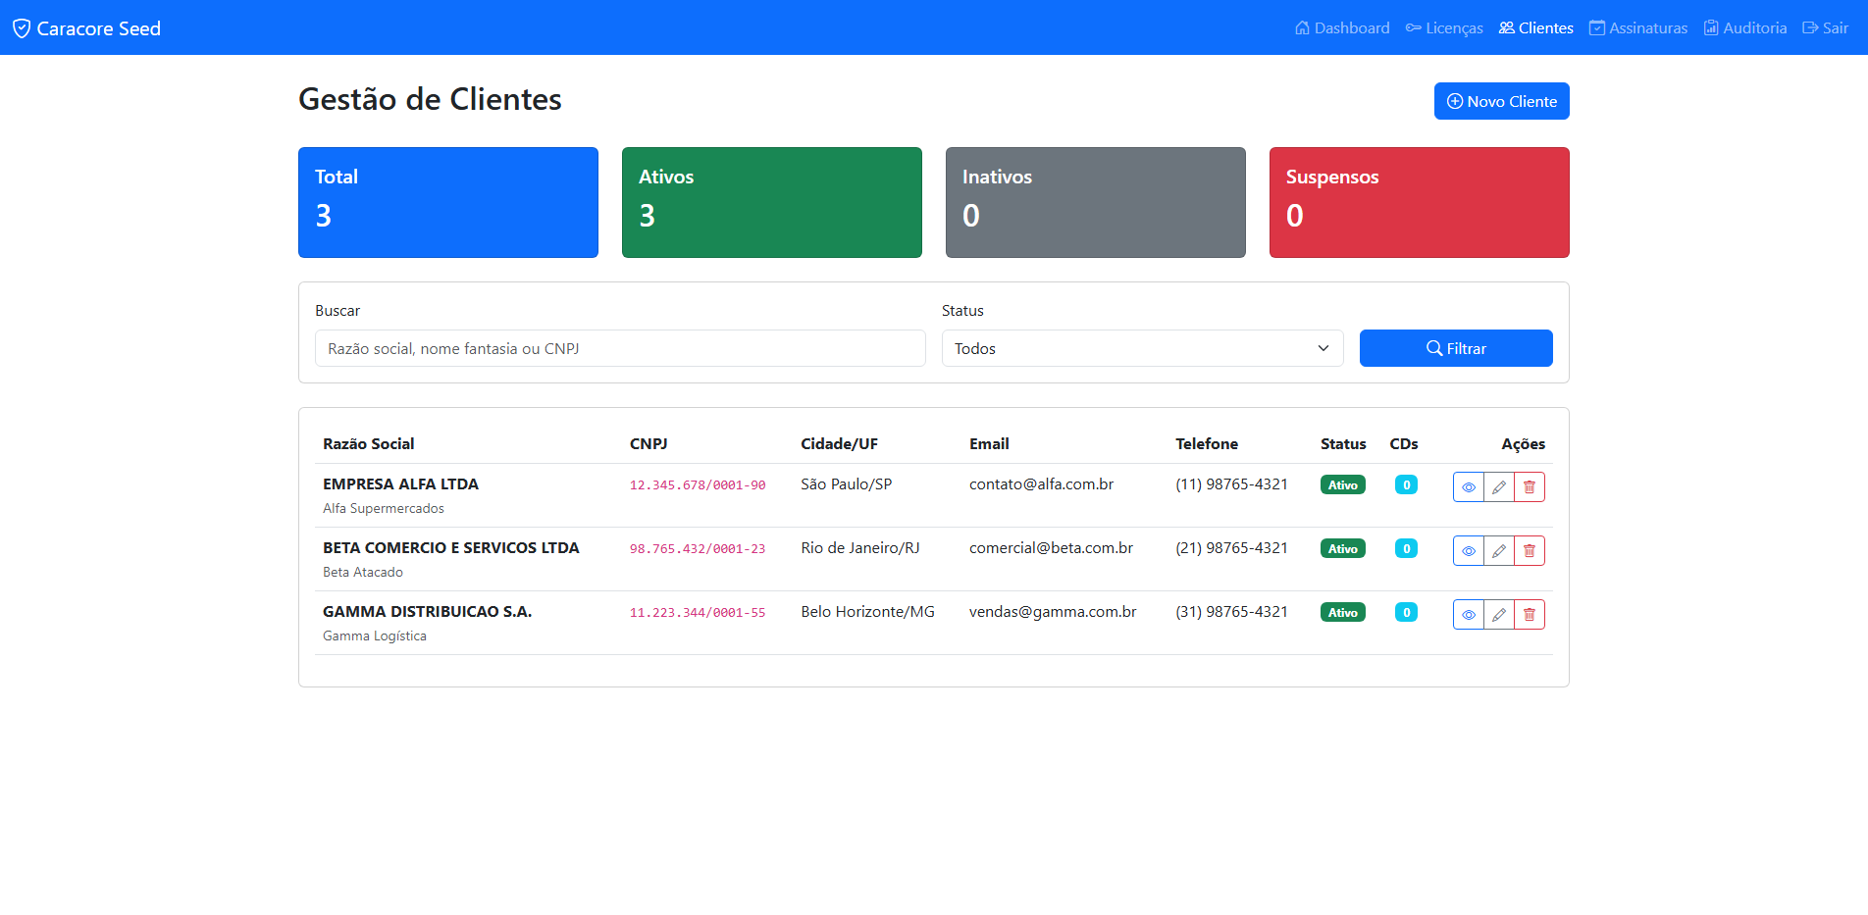The height and width of the screenshot is (915, 1868).
Task: Expand the Status dropdown showing Todos
Action: tap(1142, 348)
